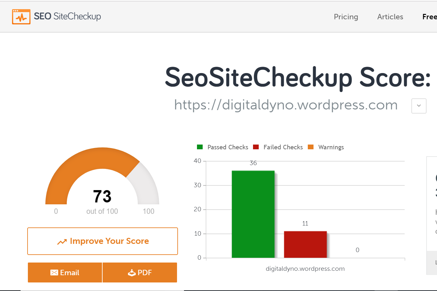The image size is (437, 291).
Task: Toggle Passed Checks green legend swatch
Action: tap(200, 147)
